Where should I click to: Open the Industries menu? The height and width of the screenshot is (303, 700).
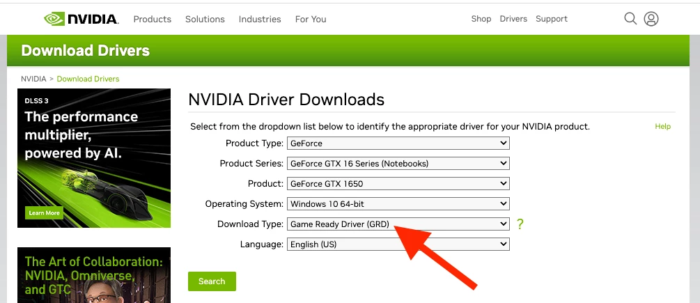(260, 20)
